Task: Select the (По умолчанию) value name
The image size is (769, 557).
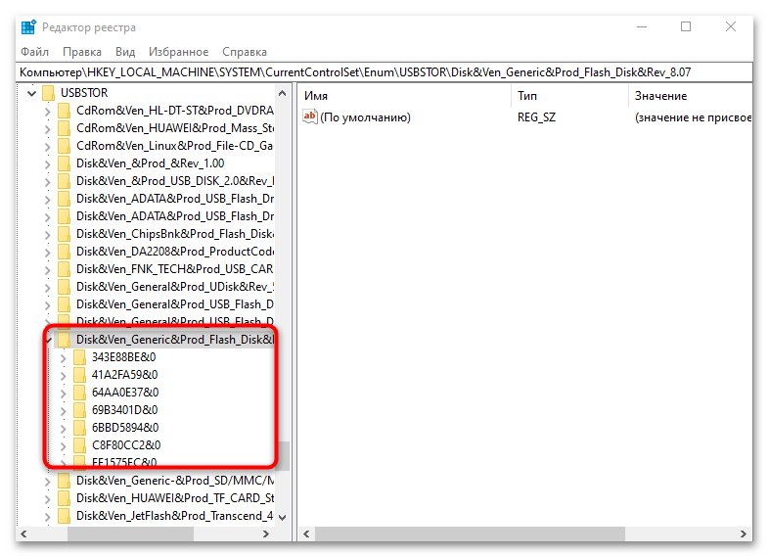Action: tap(365, 117)
